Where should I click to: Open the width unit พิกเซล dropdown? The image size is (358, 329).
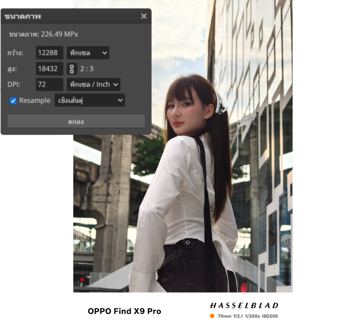tap(88, 53)
